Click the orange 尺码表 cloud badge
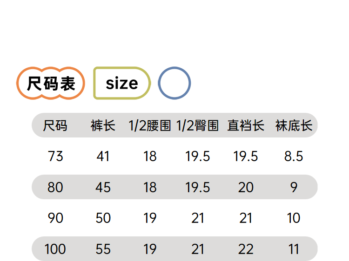This screenshot has height=261, width=349. click(x=51, y=83)
